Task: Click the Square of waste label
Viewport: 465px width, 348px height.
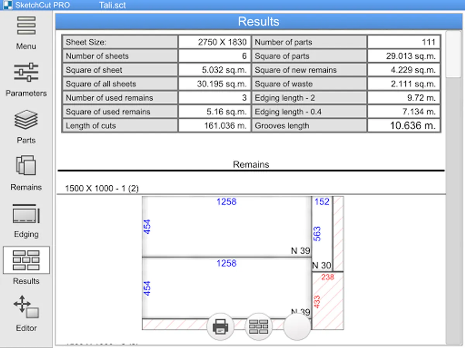Action: (x=284, y=84)
